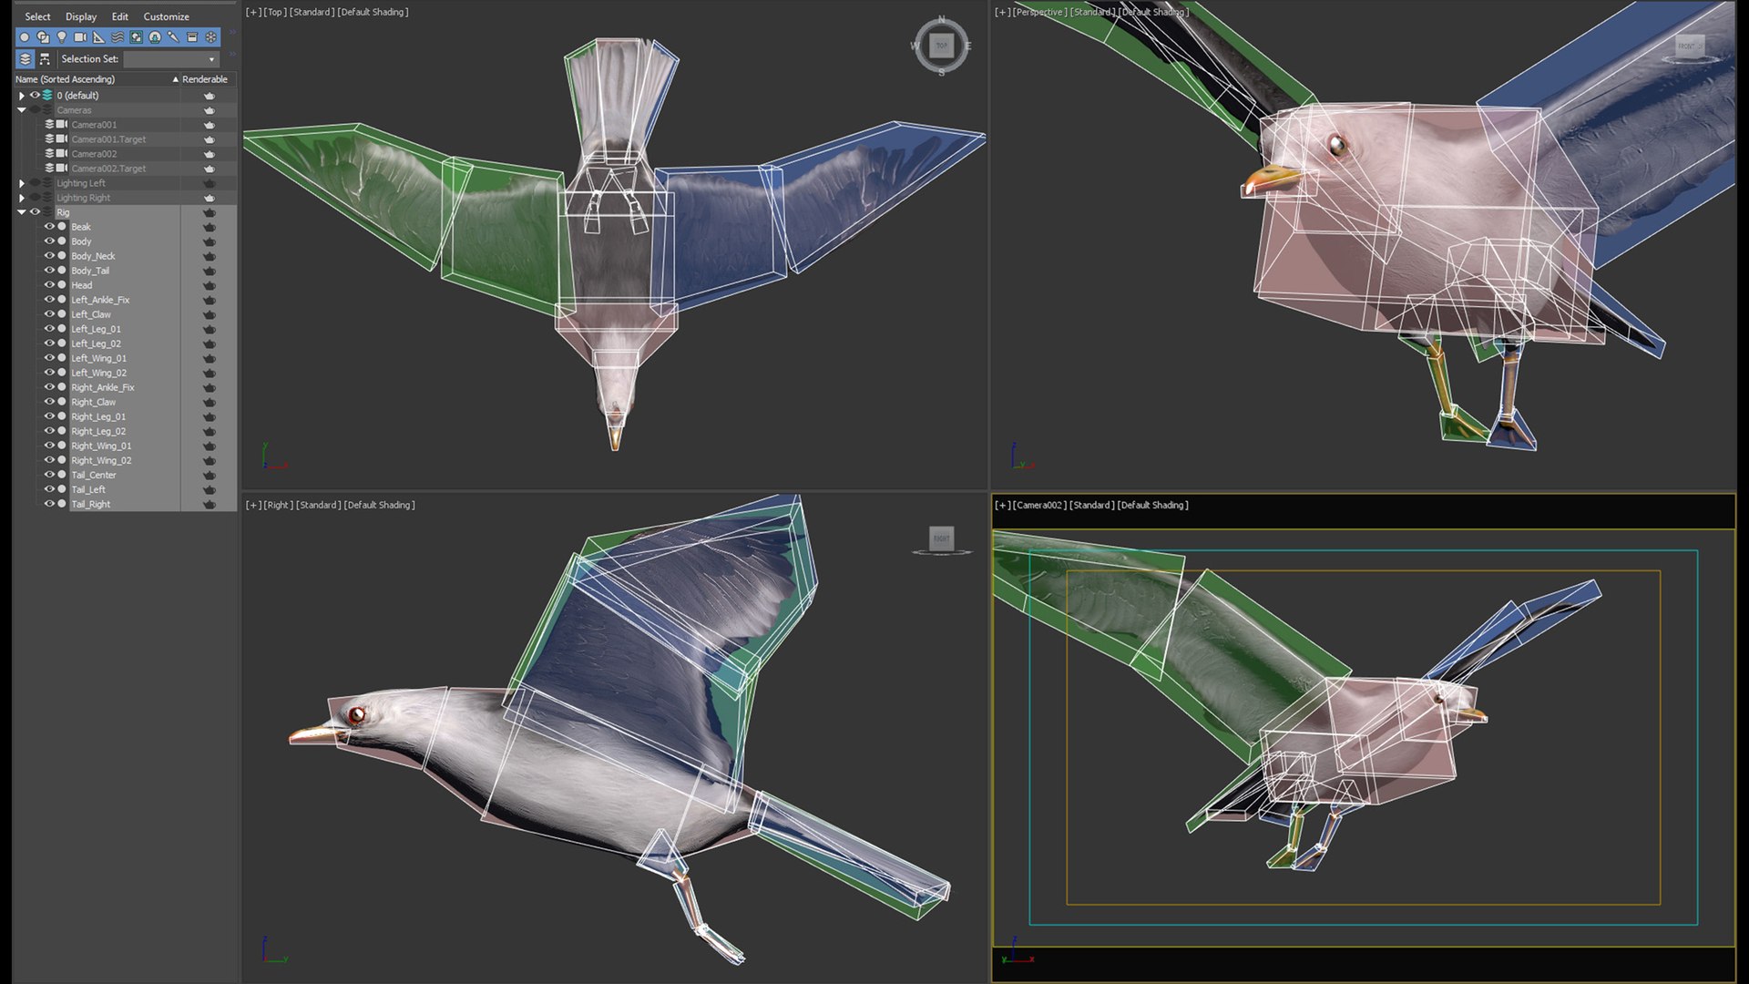Collapse the Rig layer
This screenshot has height=984, width=1749.
click(21, 212)
